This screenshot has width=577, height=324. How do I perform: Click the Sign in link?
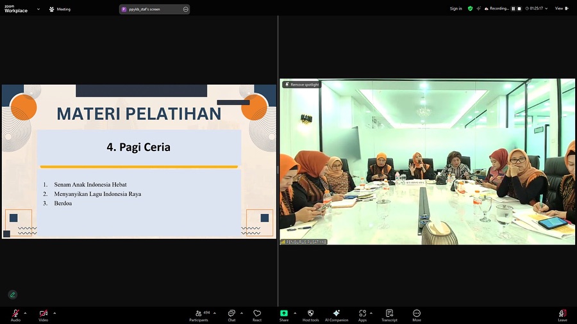click(x=455, y=9)
